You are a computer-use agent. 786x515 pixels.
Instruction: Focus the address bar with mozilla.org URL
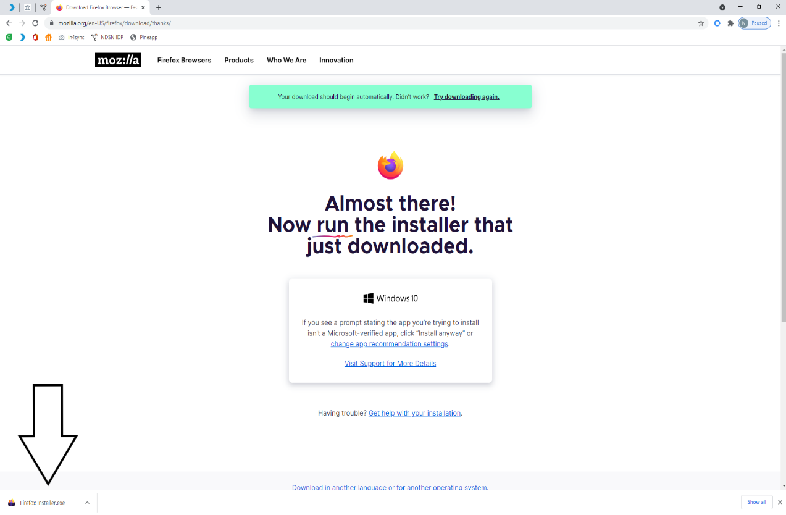(x=370, y=23)
